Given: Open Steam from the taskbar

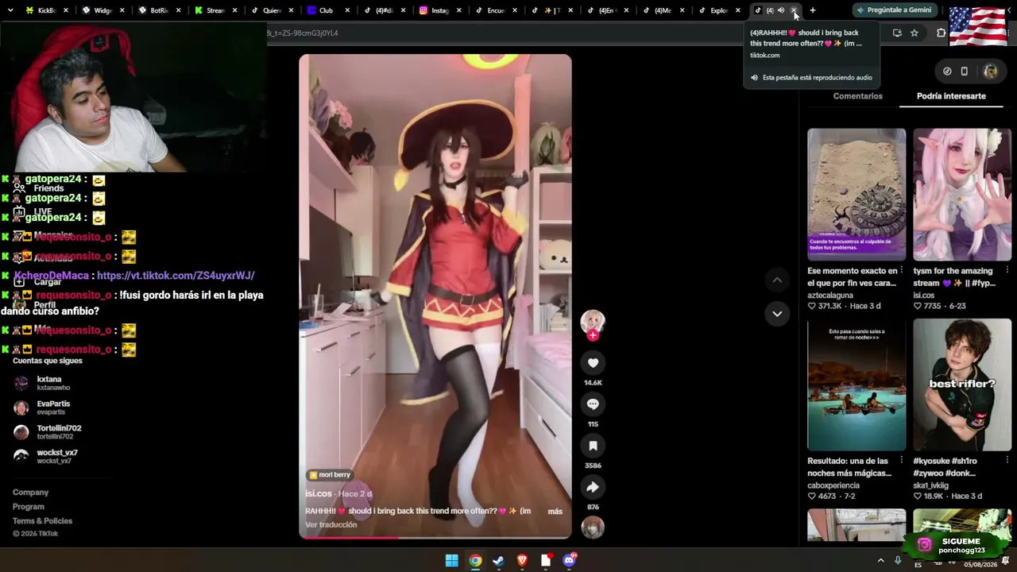Looking at the screenshot, I should [498, 561].
